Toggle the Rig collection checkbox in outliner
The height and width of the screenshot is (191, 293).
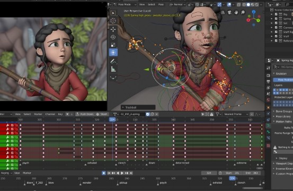(276, 14)
